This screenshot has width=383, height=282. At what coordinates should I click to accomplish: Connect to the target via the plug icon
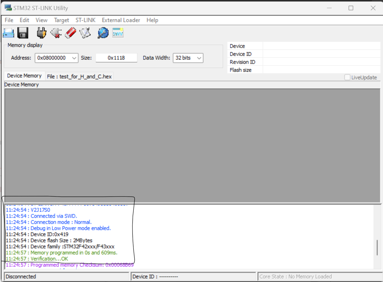coord(41,33)
